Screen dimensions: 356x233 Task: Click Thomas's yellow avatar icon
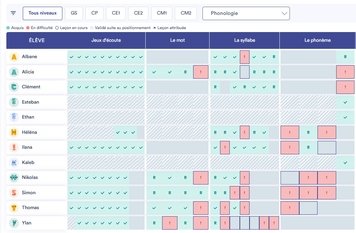tap(14, 208)
